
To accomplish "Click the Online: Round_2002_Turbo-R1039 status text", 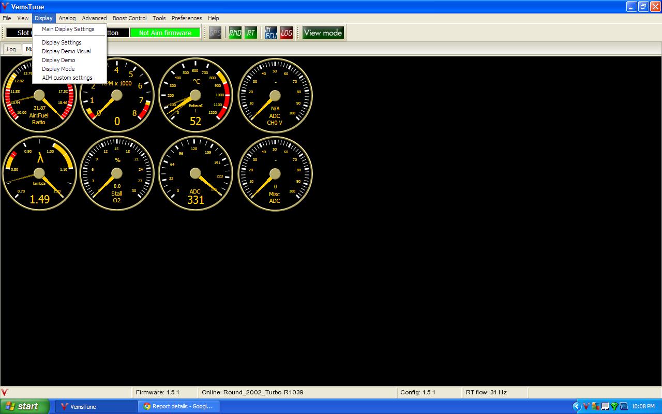I will 252,392.
